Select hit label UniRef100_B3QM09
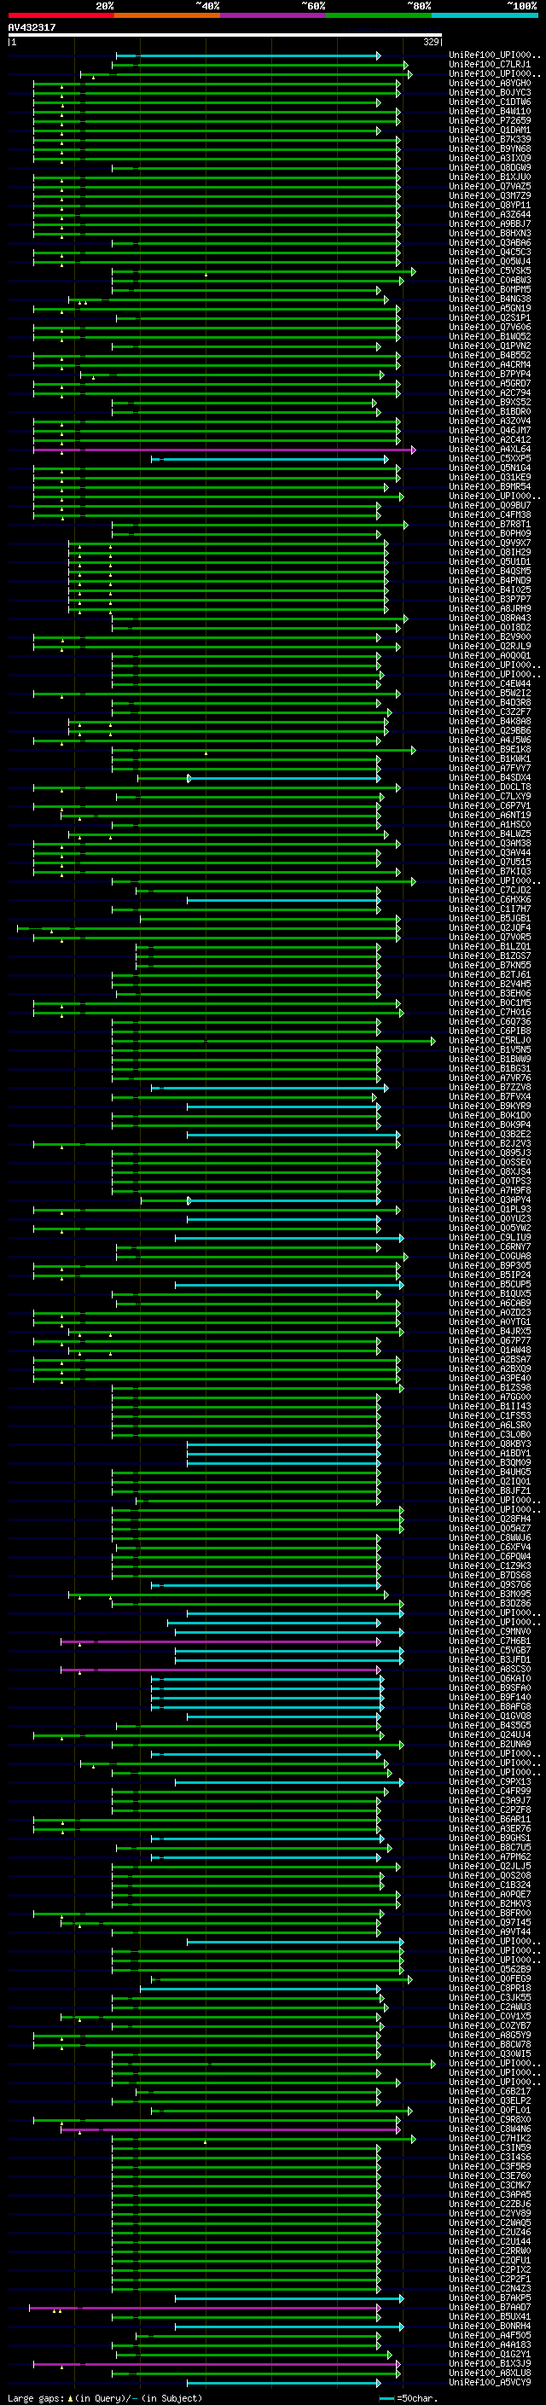Image resolution: width=546 pixels, height=2405 pixels. tap(490, 1463)
